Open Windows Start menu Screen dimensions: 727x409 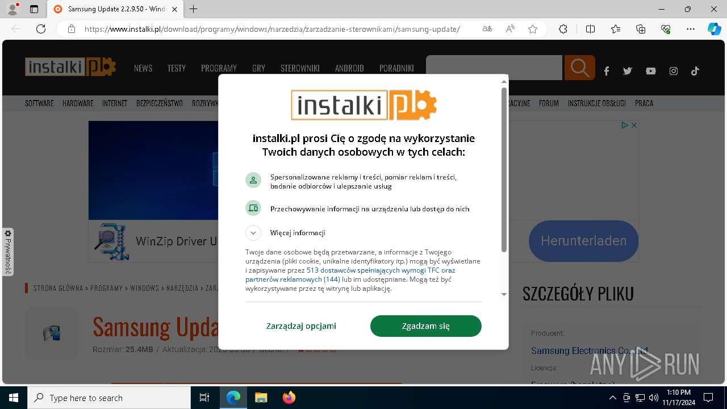coord(13,398)
